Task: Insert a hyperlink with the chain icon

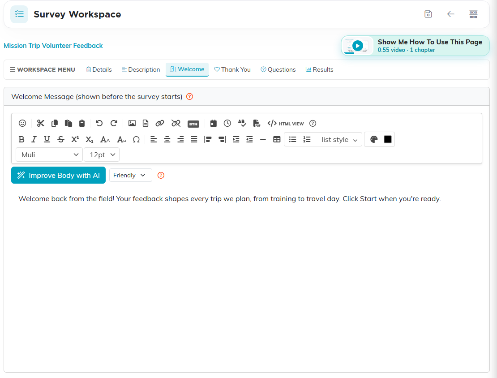Action: coord(160,123)
